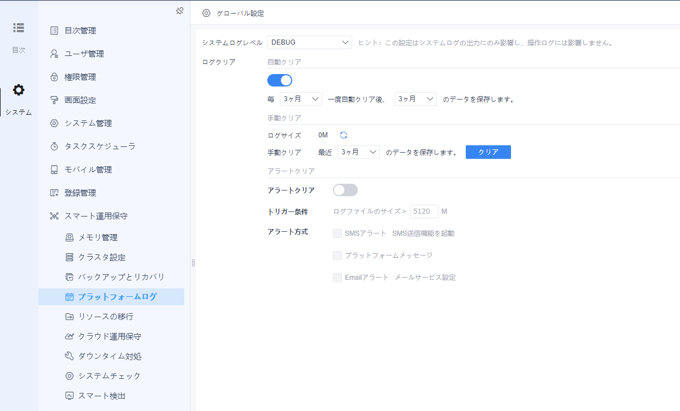
Task: Enable the アラートクリア toggle
Action: pos(345,190)
